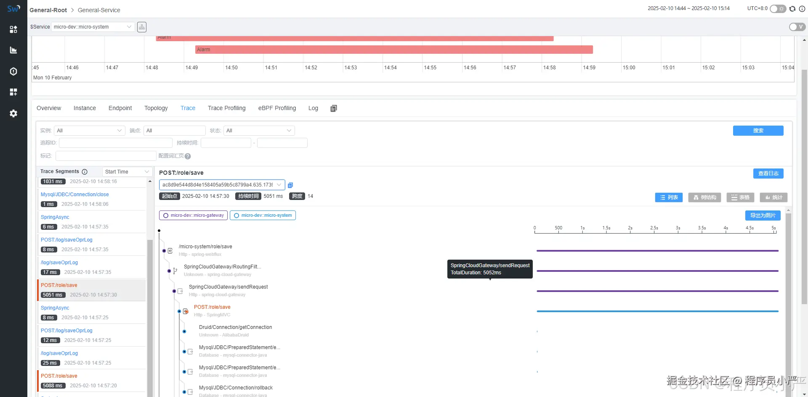The image size is (808, 397).
Task: Open the dashboard widgets icon in the sidebar
Action: coord(13,92)
